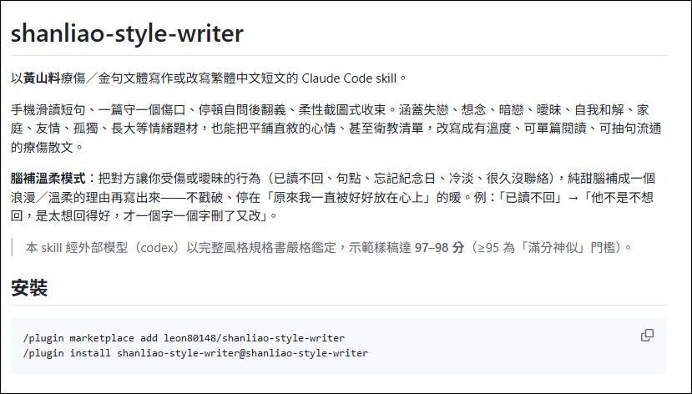This screenshot has height=394, width=692.
Task: Click the '/plugin marketplace add' command line
Action: 184,338
